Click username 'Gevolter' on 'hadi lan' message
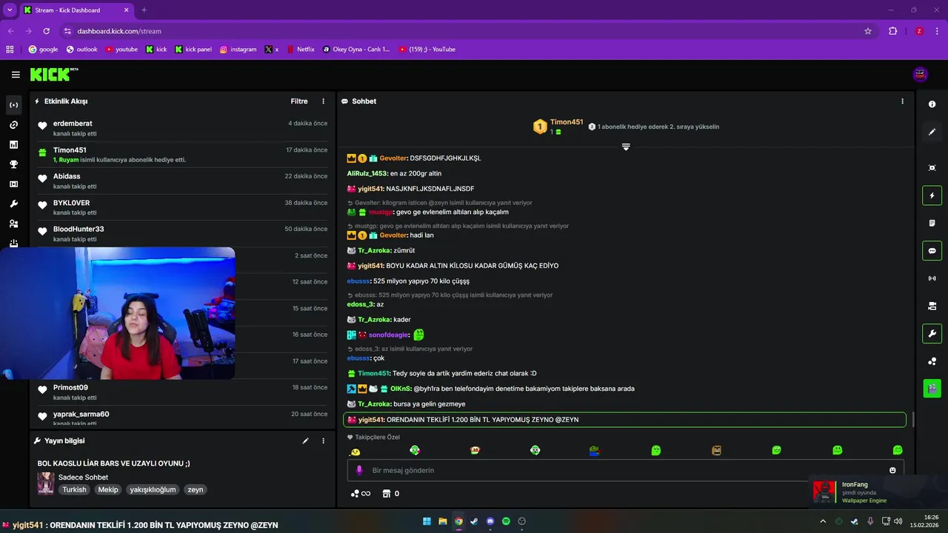This screenshot has height=533, width=948. coord(393,235)
